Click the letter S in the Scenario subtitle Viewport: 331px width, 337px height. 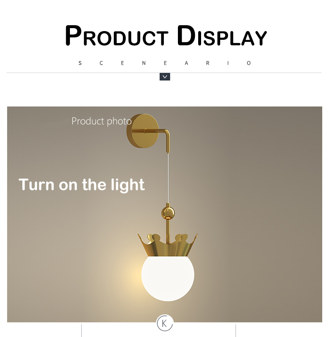[80, 63]
